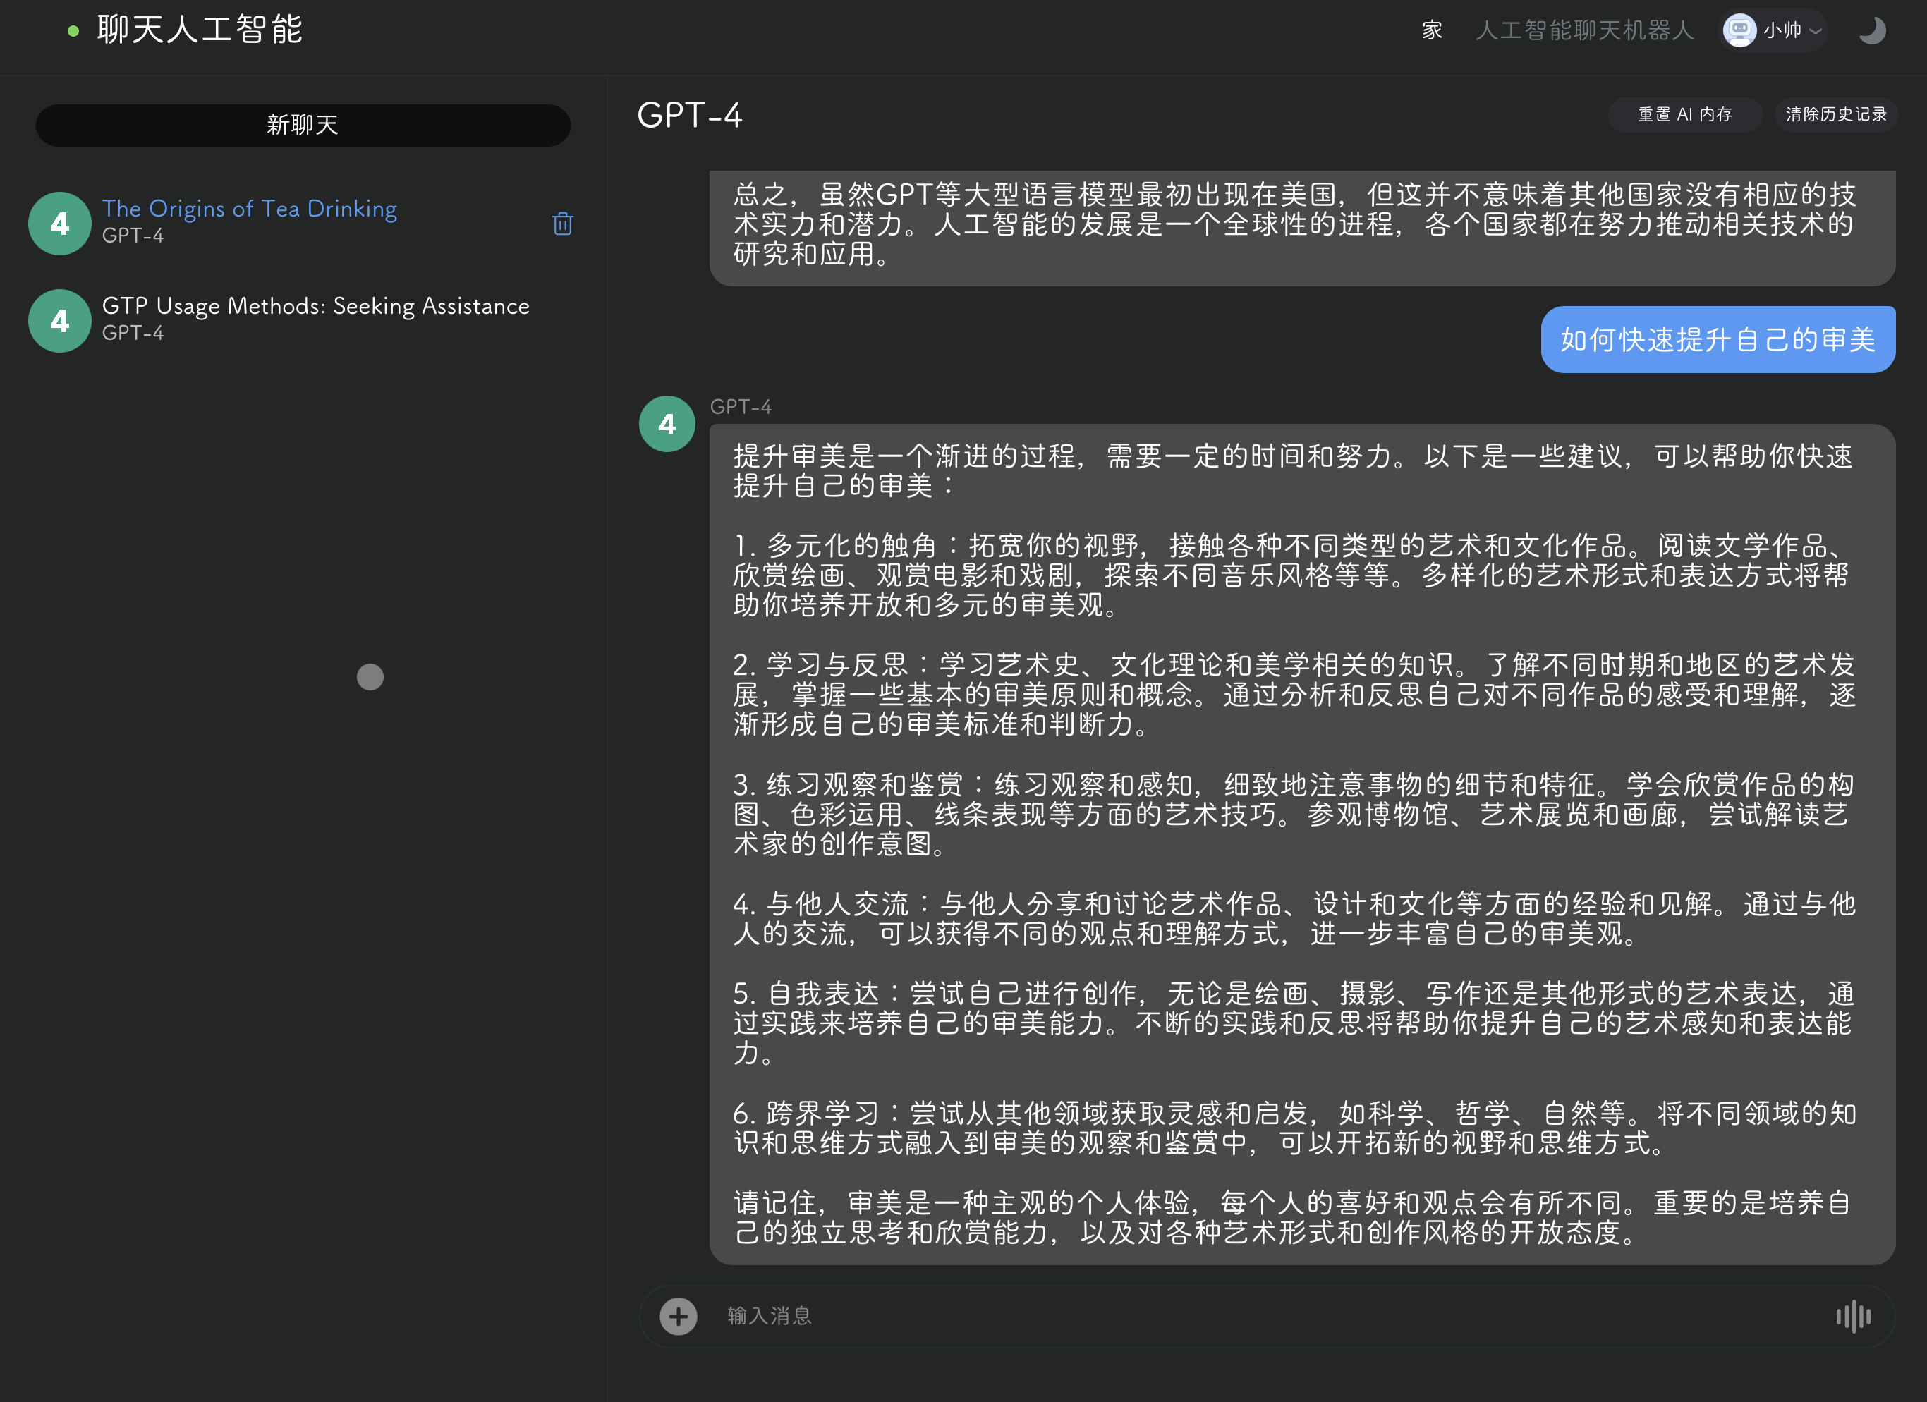The height and width of the screenshot is (1402, 1927).
Task: Open the 小帅 user dropdown arrow
Action: pyautogui.click(x=1816, y=32)
